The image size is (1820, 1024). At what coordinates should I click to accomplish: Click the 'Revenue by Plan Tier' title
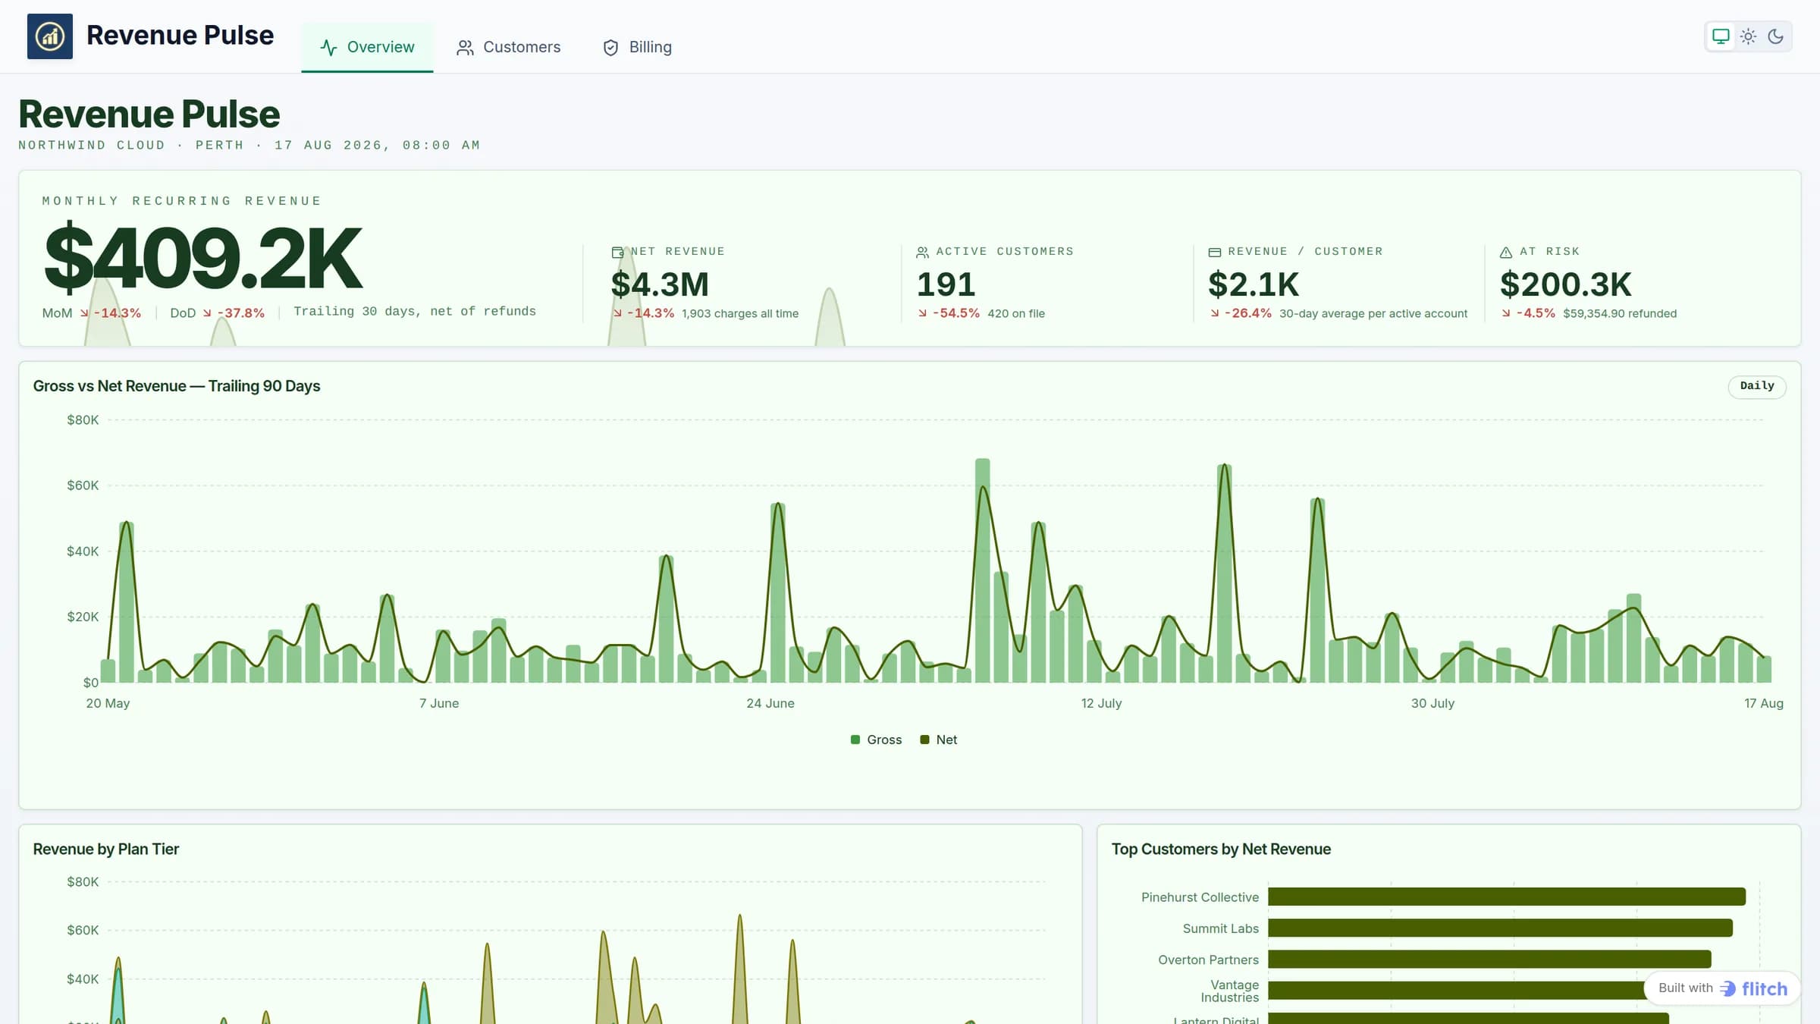[x=106, y=850]
